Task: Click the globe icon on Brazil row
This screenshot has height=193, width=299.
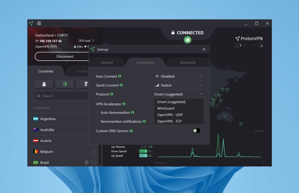Action: 86,162
